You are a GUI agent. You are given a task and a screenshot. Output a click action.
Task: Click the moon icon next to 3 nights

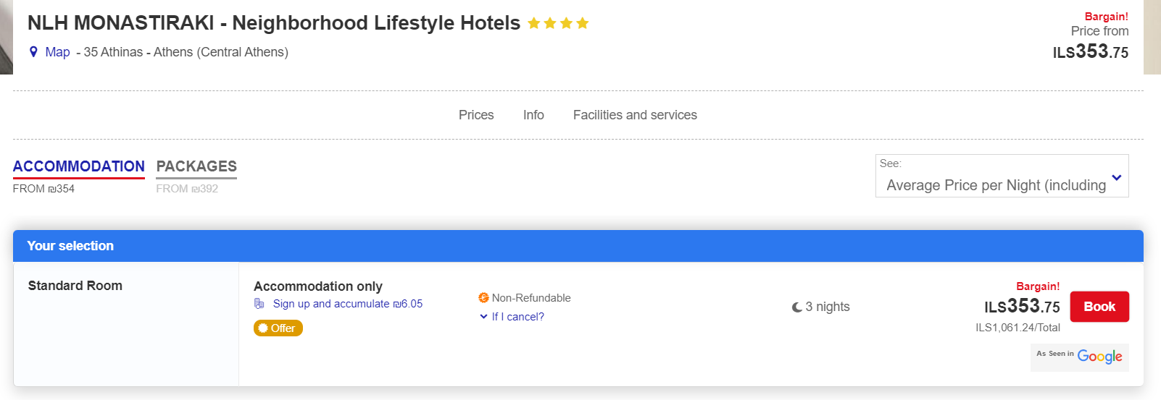coord(797,307)
